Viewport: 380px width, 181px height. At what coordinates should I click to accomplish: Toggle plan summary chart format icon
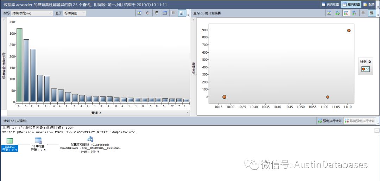[x=371, y=13]
